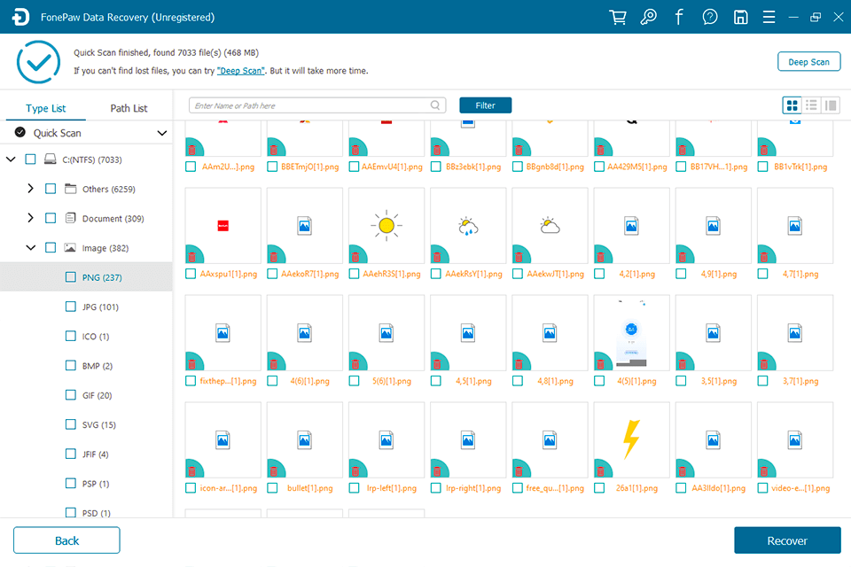Open the hamburger menu
Viewport: 851px width, 567px height.
[769, 17]
